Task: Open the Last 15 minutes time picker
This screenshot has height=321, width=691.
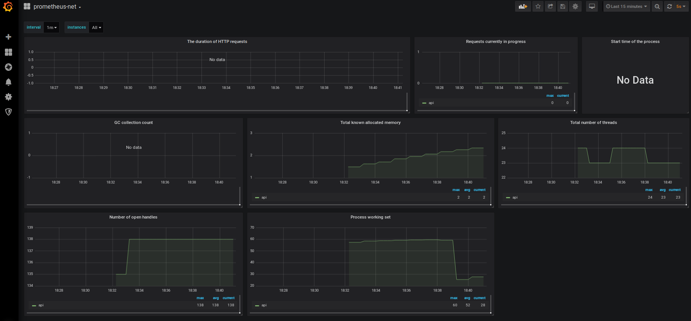Action: (x=626, y=6)
